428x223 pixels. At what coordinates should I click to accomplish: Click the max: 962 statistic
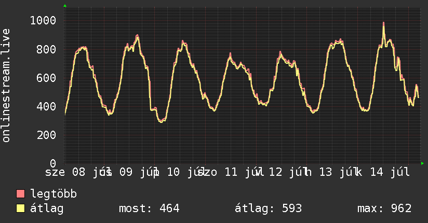tap(384, 208)
